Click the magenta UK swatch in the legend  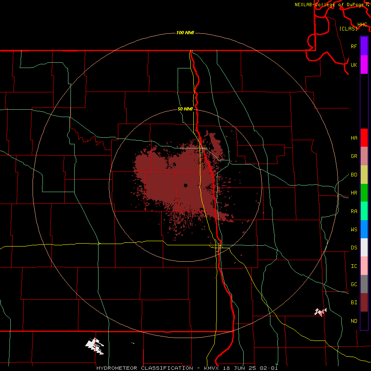click(364, 65)
